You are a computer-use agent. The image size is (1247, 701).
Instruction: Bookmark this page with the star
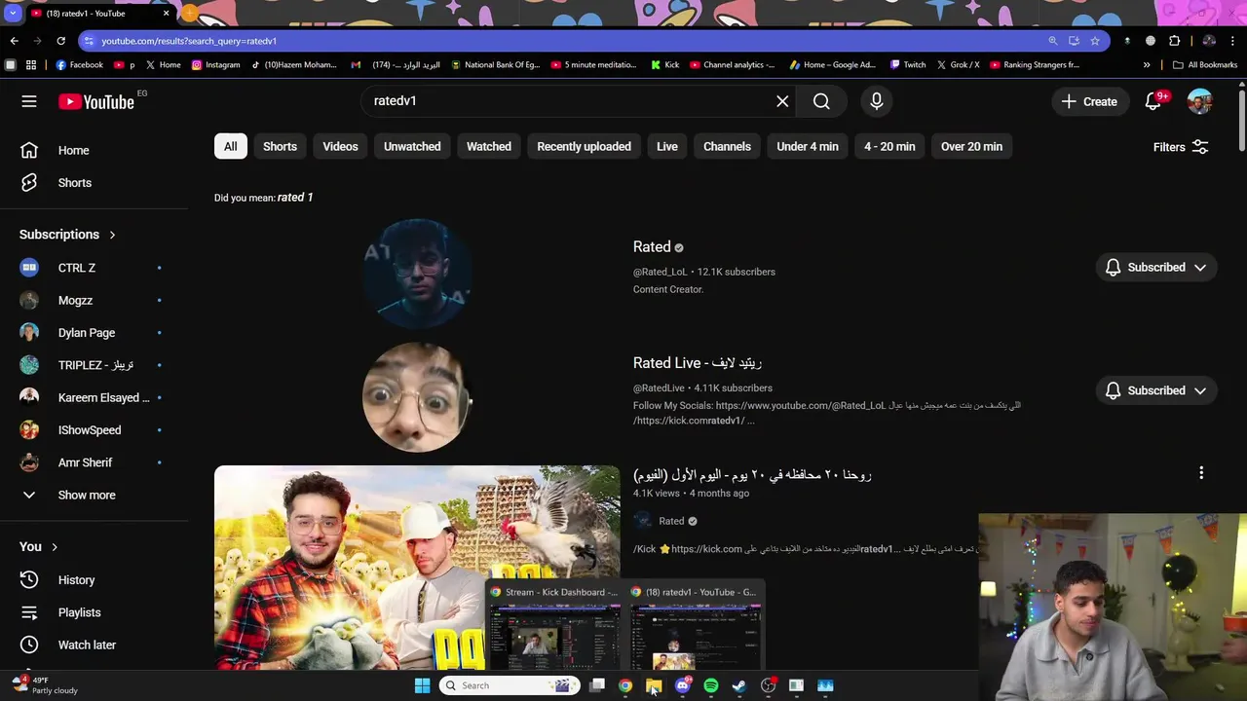click(x=1095, y=41)
